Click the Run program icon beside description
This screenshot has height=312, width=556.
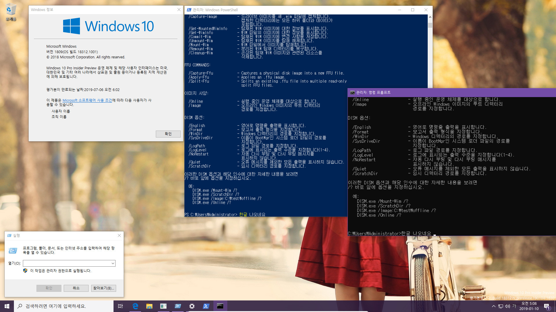click(13, 250)
